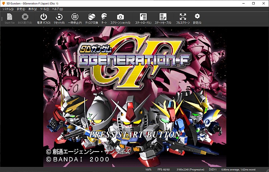
Task: Open ステートセーブ save state icon
Action: click(163, 19)
